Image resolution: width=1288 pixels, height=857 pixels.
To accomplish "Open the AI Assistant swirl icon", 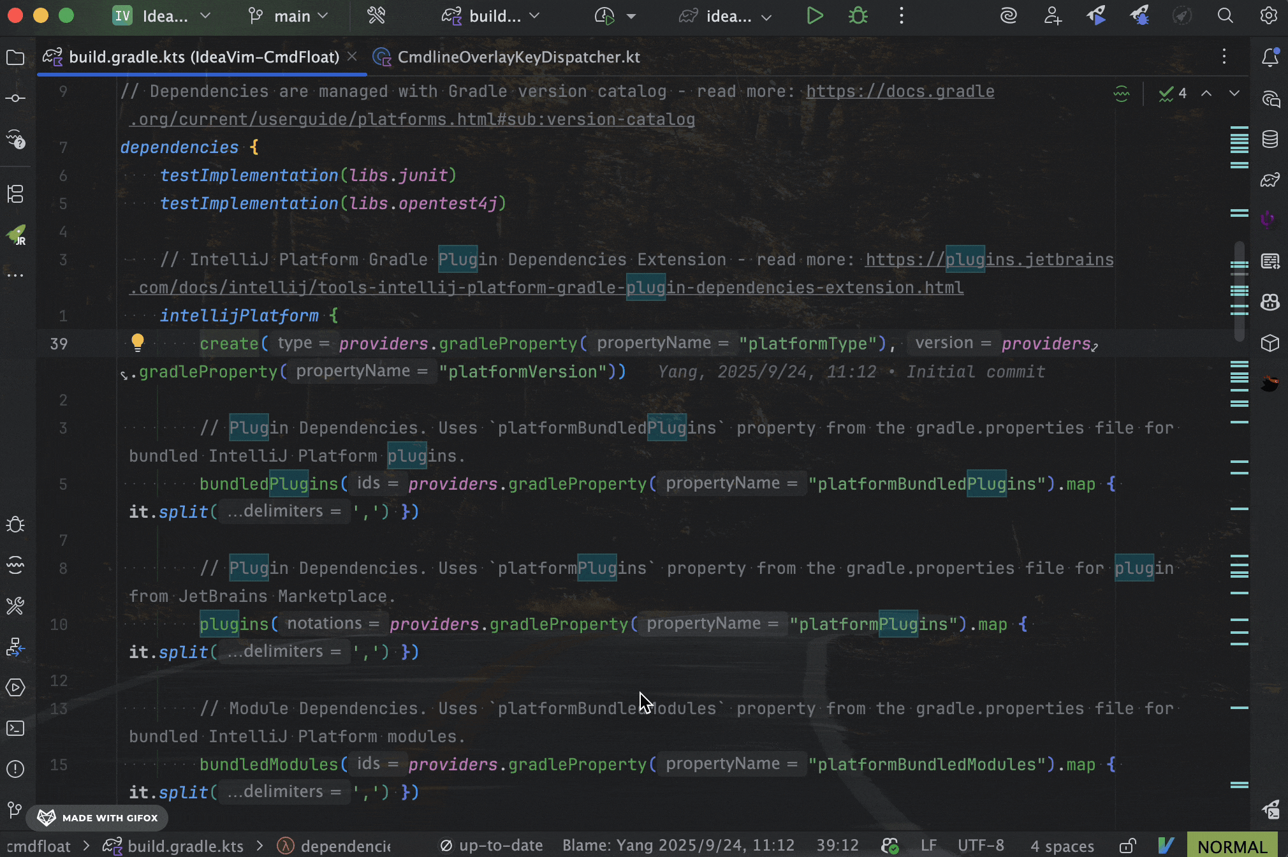I will pos(1007,16).
